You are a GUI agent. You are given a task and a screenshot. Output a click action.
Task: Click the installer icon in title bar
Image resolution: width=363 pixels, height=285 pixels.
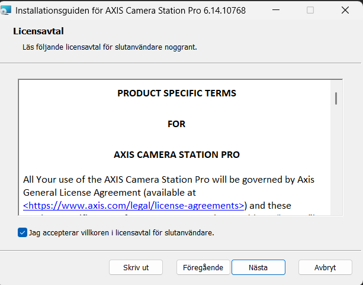pos(5,10)
